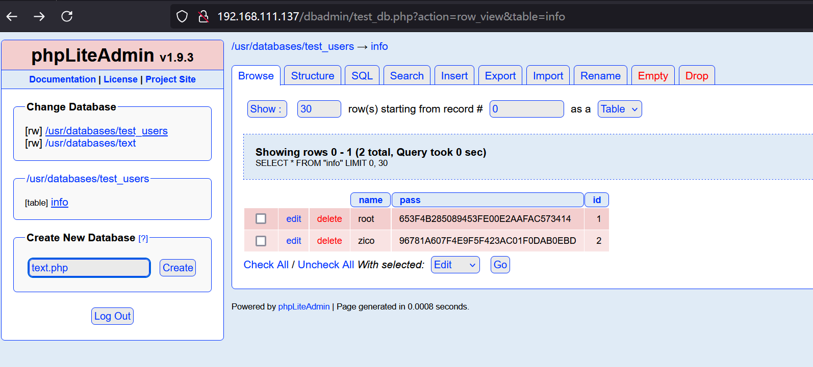Click the number of rows field showing 30

(x=319, y=109)
